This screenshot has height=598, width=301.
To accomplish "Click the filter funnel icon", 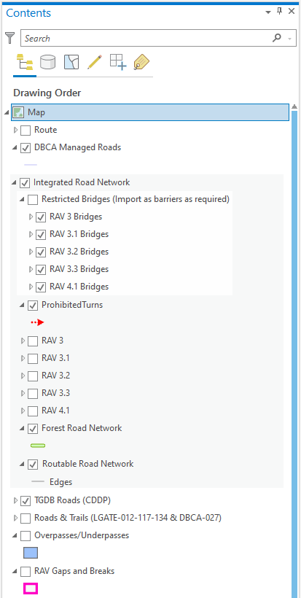I will click(x=10, y=38).
